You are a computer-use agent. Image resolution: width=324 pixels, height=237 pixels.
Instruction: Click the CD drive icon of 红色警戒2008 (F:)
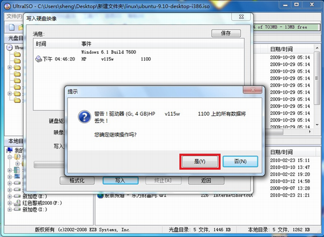[x=17, y=203]
